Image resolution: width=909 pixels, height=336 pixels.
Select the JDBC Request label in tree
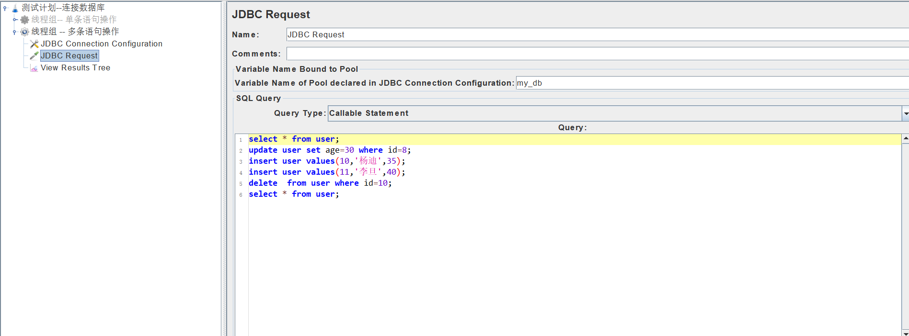click(69, 56)
